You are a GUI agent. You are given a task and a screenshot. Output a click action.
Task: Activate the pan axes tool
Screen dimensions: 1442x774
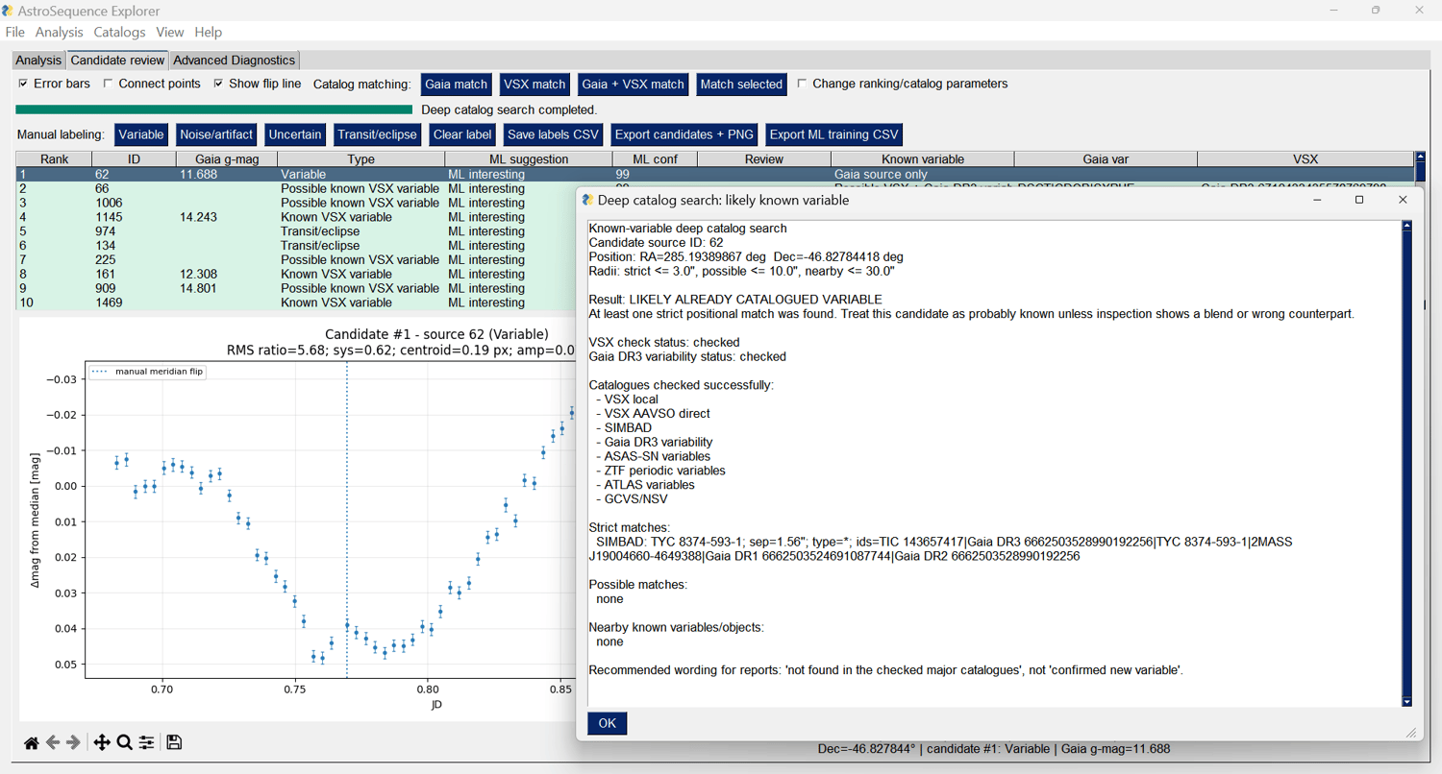[x=101, y=742]
